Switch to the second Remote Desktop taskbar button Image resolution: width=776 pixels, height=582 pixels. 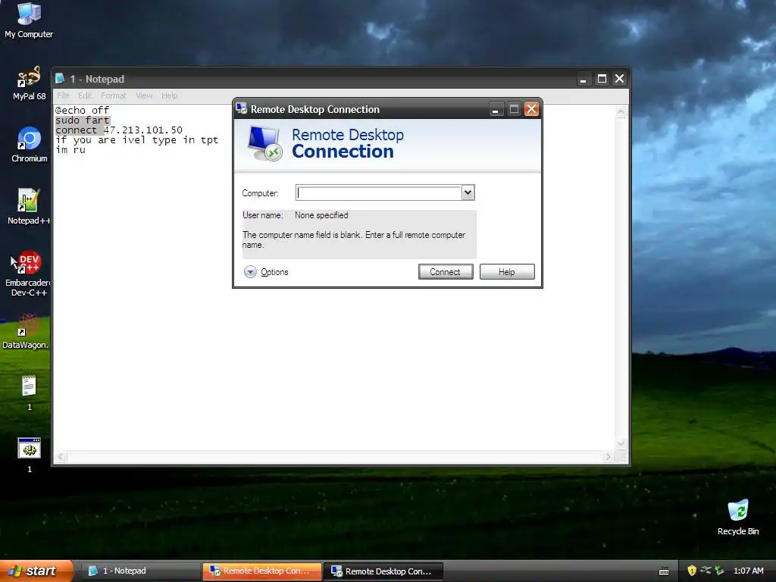(x=383, y=571)
